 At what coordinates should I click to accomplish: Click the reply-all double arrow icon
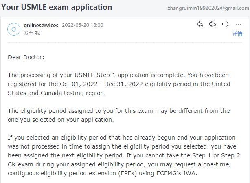coord(213,24)
